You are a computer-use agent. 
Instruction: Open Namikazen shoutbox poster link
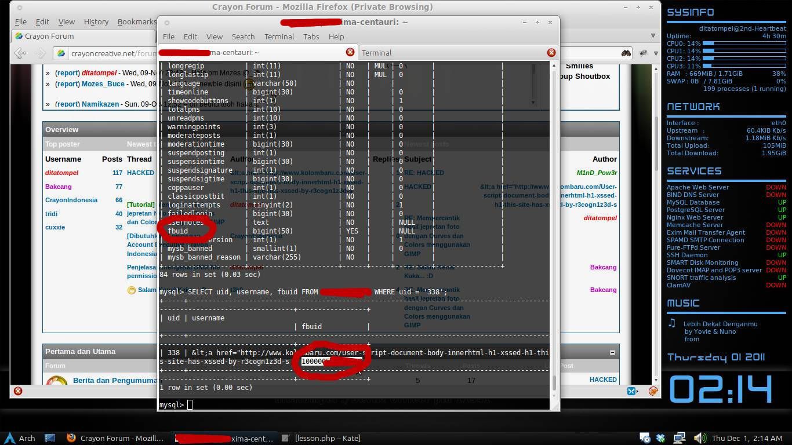pos(101,104)
